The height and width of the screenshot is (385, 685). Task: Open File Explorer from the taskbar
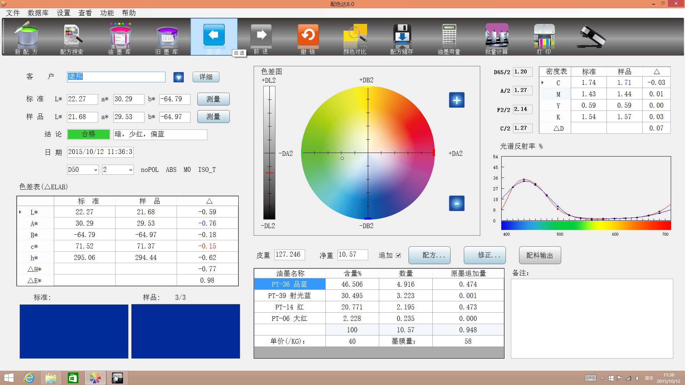tap(51, 378)
